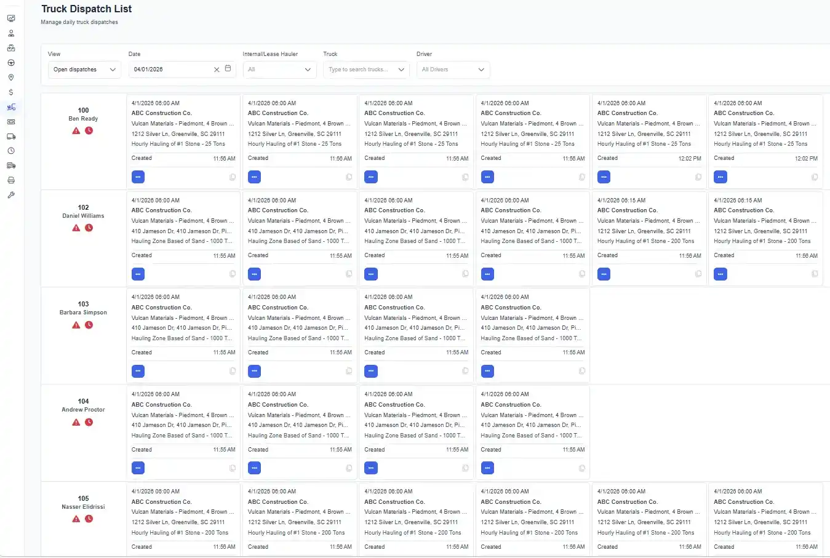The height and width of the screenshot is (558, 830).
Task: Clear the date 04/01/2026 with X
Action: click(217, 70)
